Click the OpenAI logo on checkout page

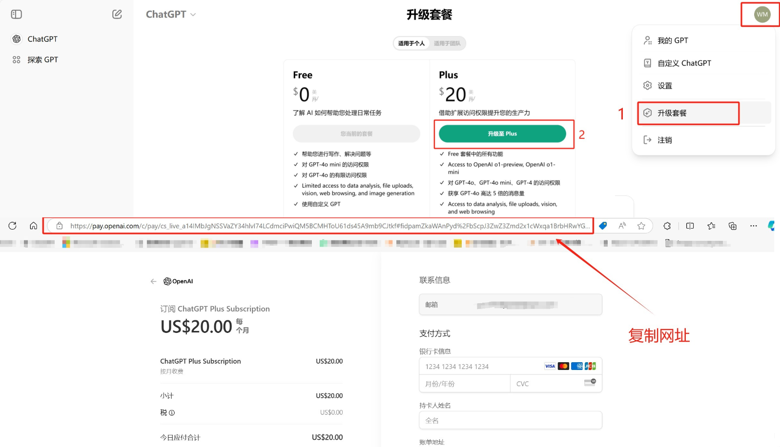[178, 281]
